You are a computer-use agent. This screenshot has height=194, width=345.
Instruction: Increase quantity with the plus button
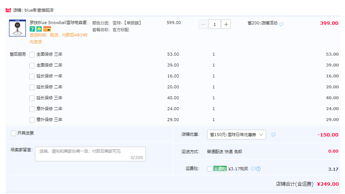226,24
